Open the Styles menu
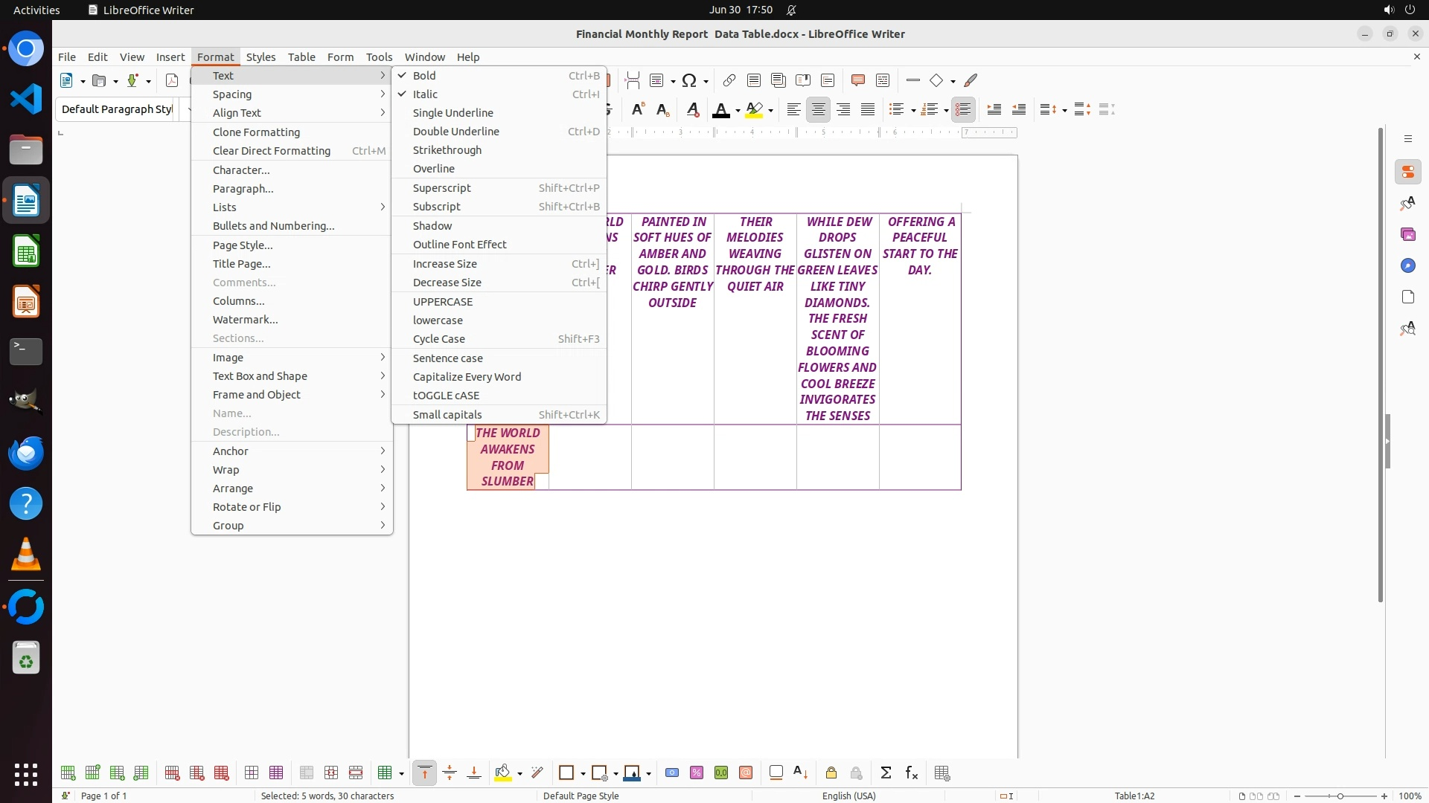 (x=260, y=57)
